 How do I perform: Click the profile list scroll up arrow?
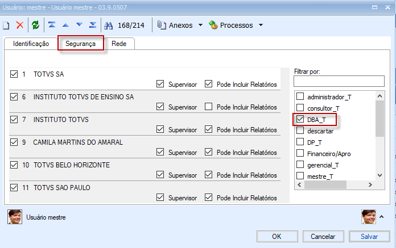[x=379, y=96]
